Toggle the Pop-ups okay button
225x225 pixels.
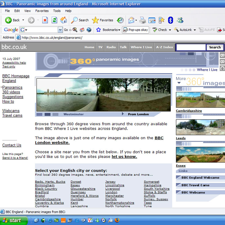[x=136, y=30]
